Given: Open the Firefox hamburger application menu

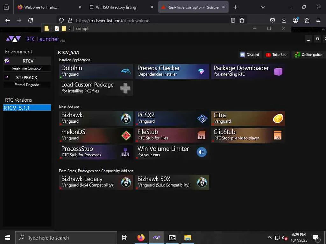Looking at the screenshot, I should 318,20.
